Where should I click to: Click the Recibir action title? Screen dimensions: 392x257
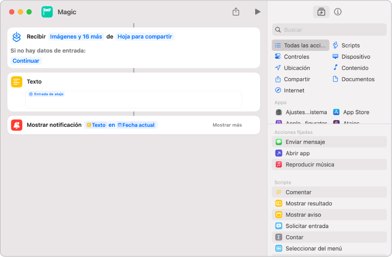36,37
